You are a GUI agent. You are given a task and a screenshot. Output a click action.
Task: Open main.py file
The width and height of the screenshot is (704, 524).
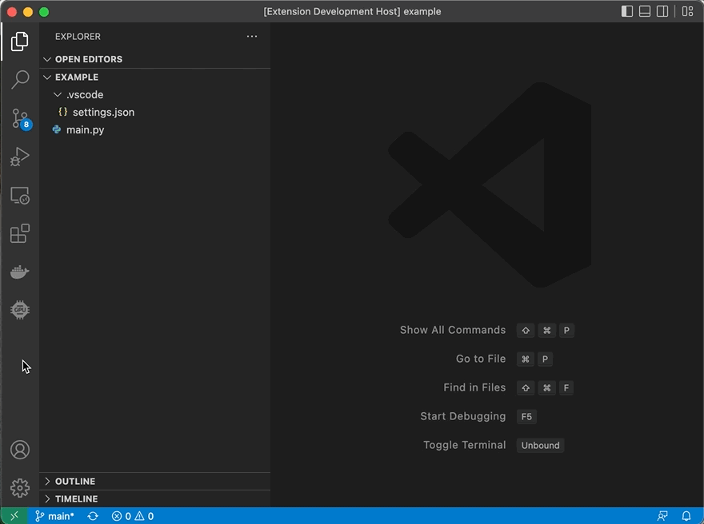click(x=155, y=129)
